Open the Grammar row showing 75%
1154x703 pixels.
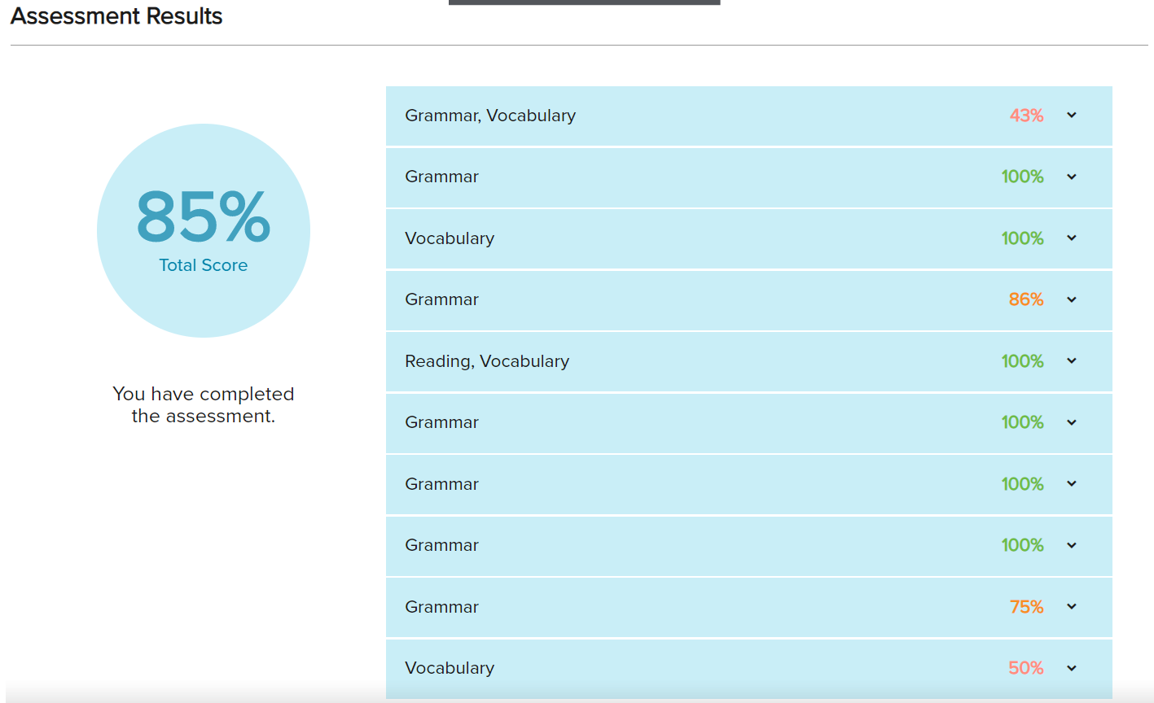[x=749, y=607]
